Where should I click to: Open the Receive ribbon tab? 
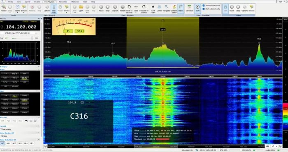tap(37, 2)
